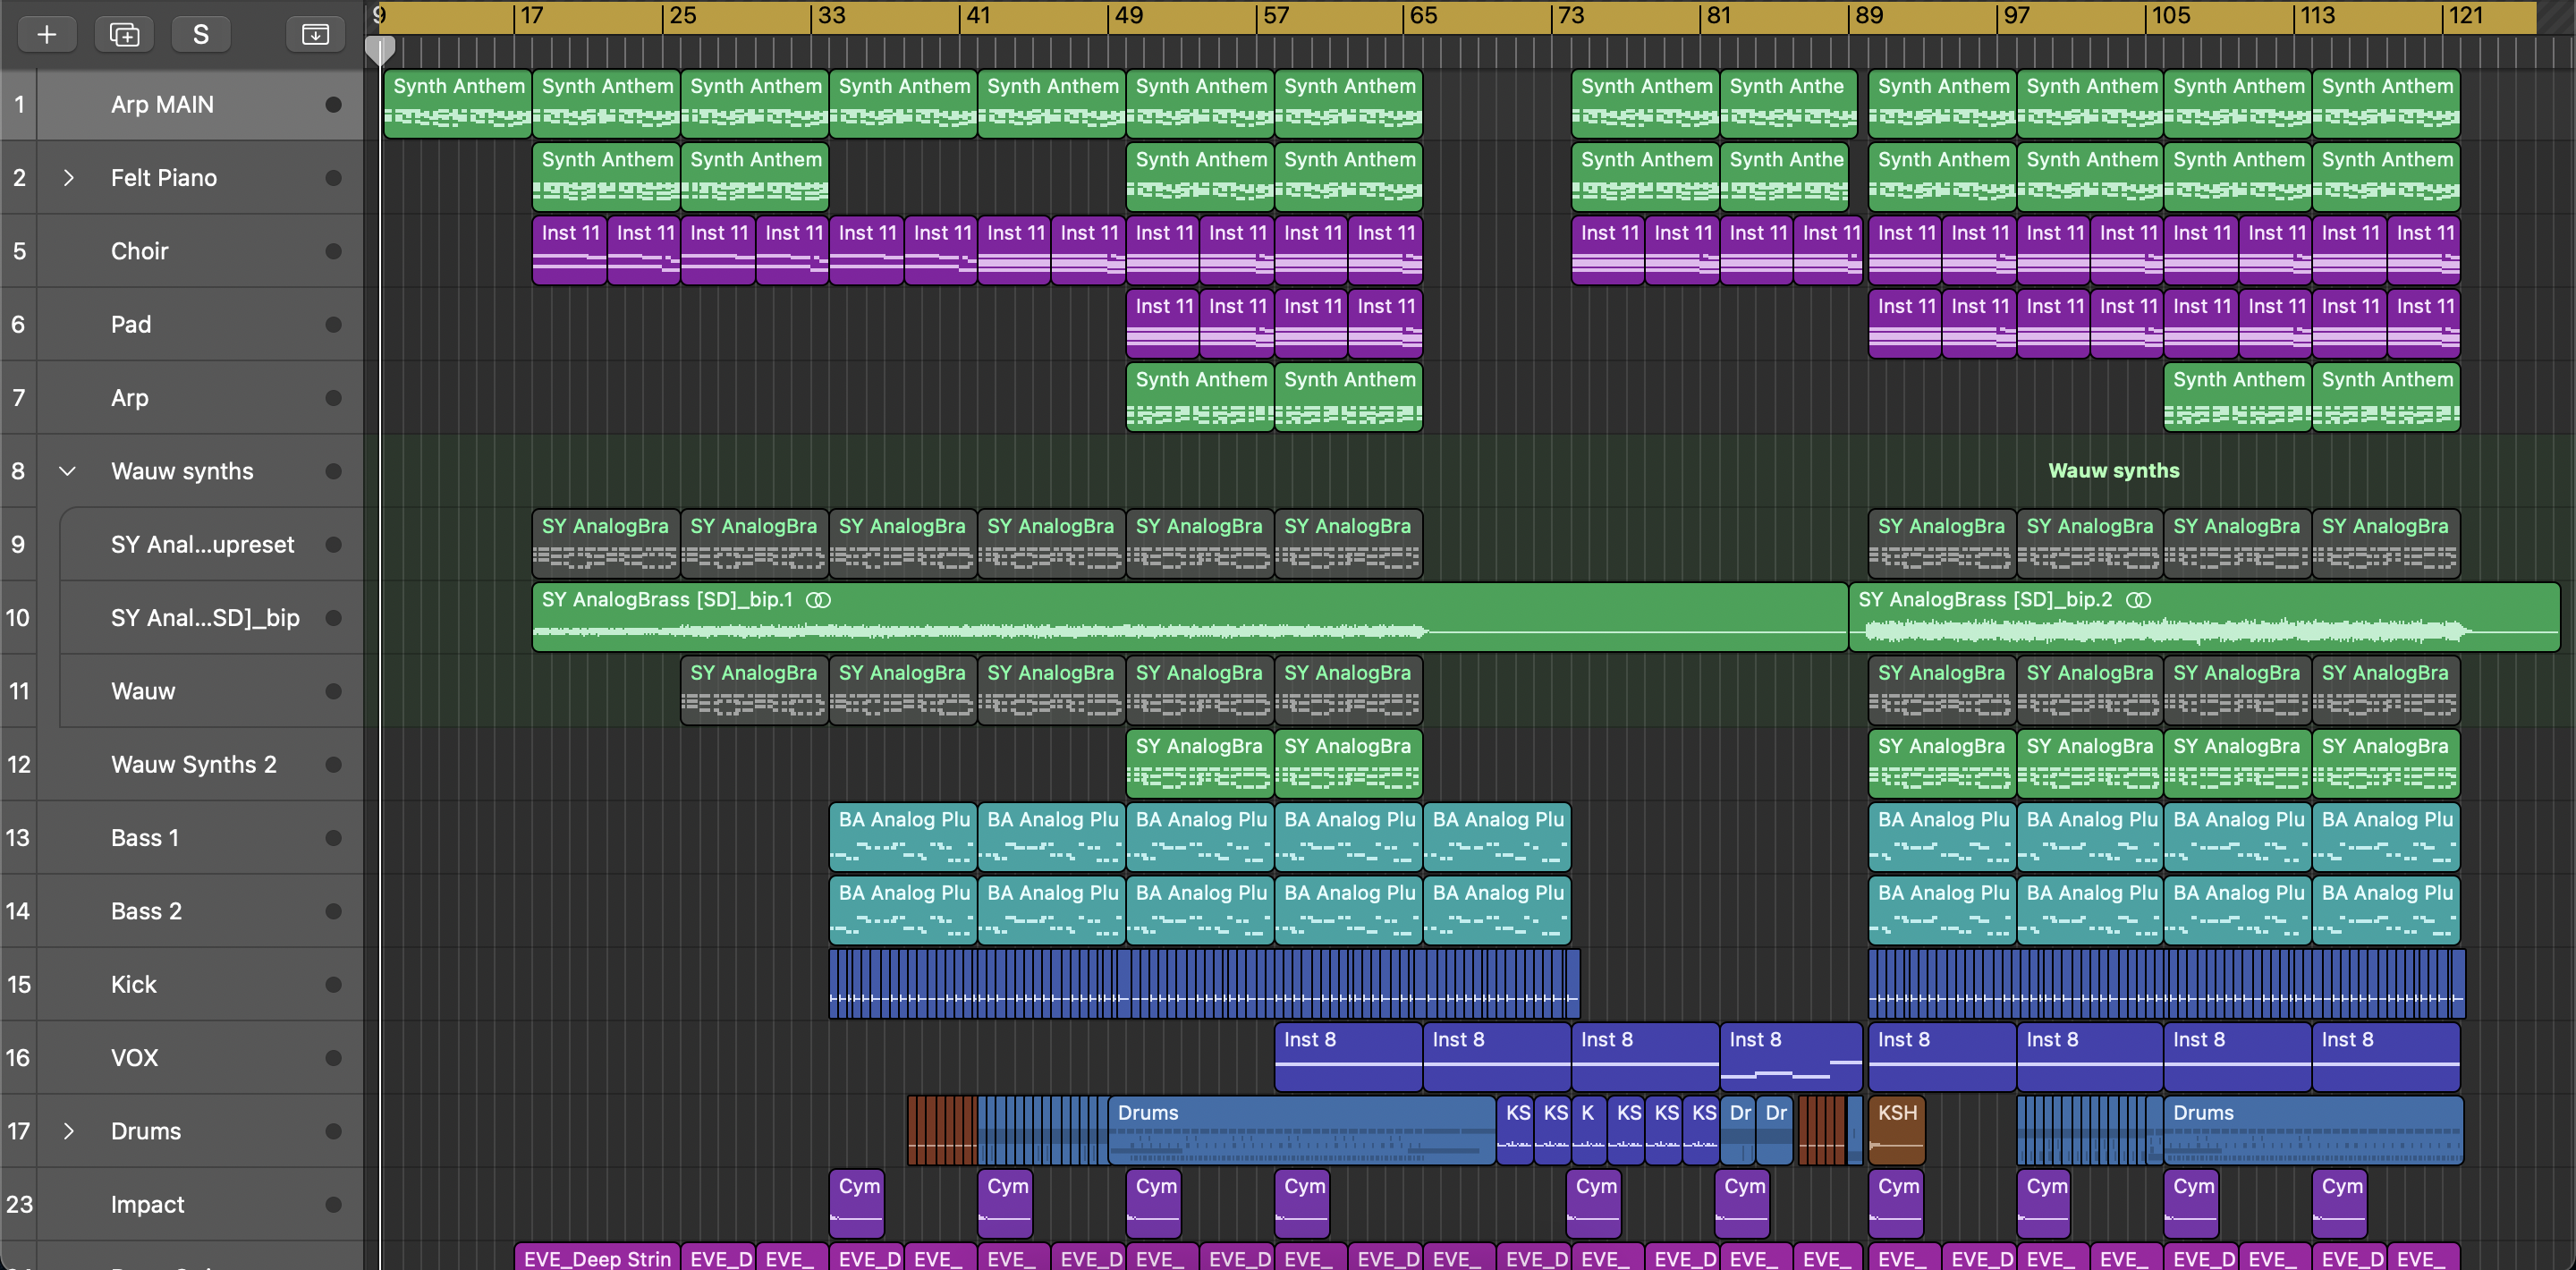
Task: Collapse the Wauw synths track stack
Action: coord(67,471)
